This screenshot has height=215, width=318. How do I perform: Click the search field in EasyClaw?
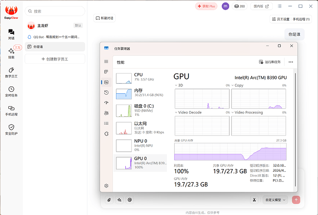pyautogui.click(x=55, y=11)
